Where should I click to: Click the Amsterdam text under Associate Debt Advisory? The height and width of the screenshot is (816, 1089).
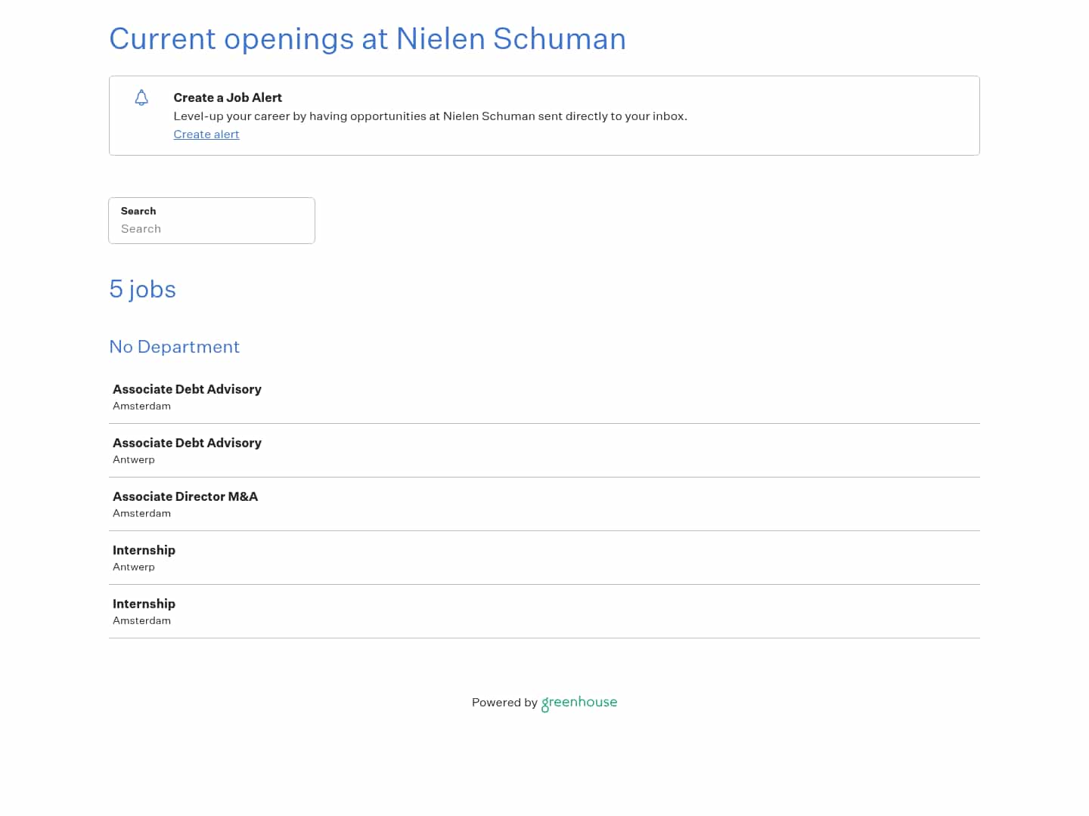pos(141,406)
